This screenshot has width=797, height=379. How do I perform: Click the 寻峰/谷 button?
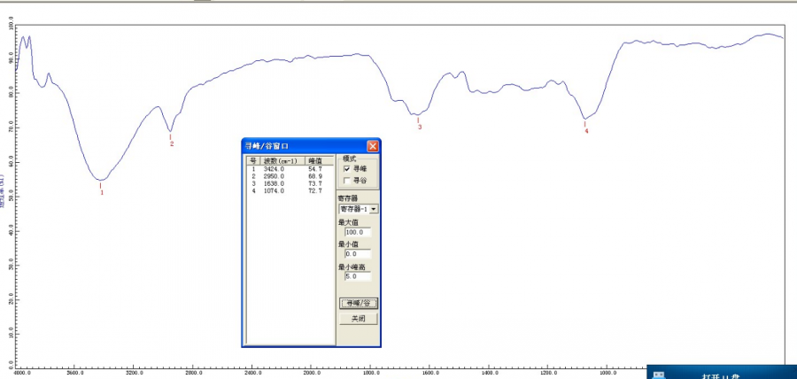coord(359,304)
